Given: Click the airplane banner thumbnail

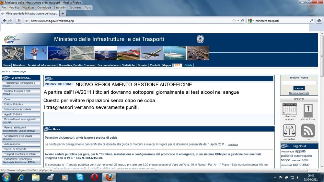Looking at the screenshot, I should tap(151, 53).
